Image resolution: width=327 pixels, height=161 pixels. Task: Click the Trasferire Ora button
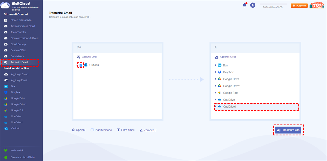pyautogui.click(x=288, y=130)
